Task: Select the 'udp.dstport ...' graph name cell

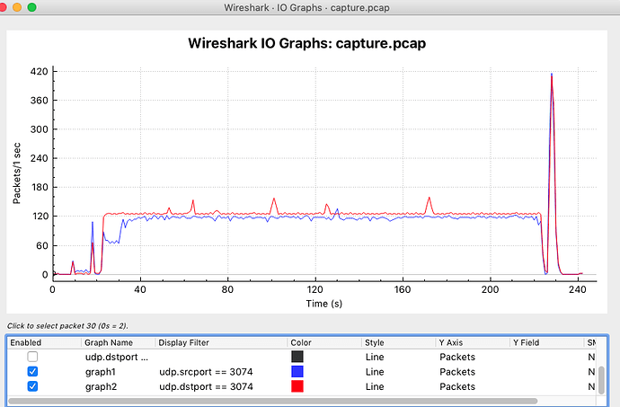Action: [x=117, y=358]
